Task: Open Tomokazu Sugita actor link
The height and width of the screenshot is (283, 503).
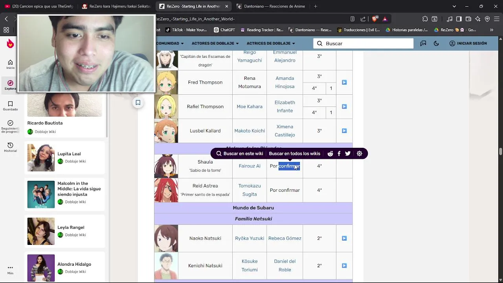Action: (250, 190)
